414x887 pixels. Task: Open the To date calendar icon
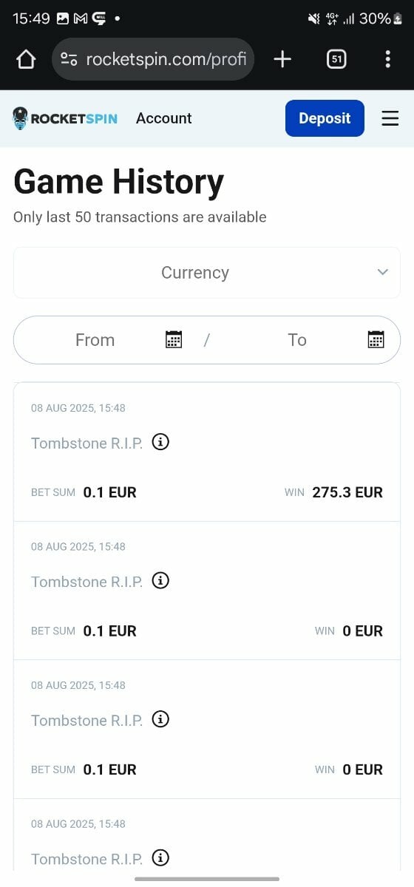376,339
